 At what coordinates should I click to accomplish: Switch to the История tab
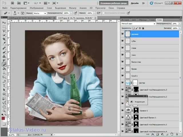click(125, 20)
